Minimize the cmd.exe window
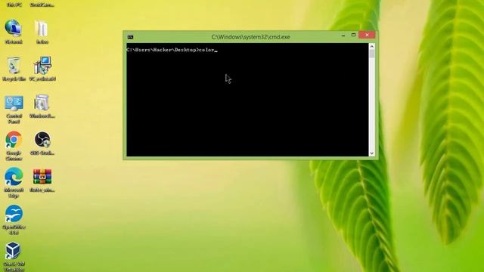The image size is (484, 272). (x=343, y=36)
